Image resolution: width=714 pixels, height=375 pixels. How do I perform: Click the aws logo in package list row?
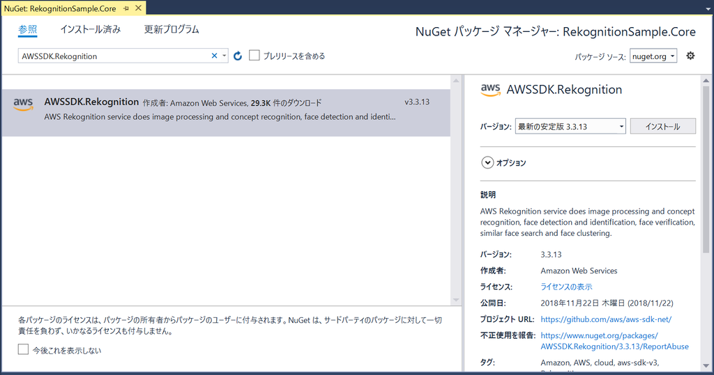tap(23, 104)
